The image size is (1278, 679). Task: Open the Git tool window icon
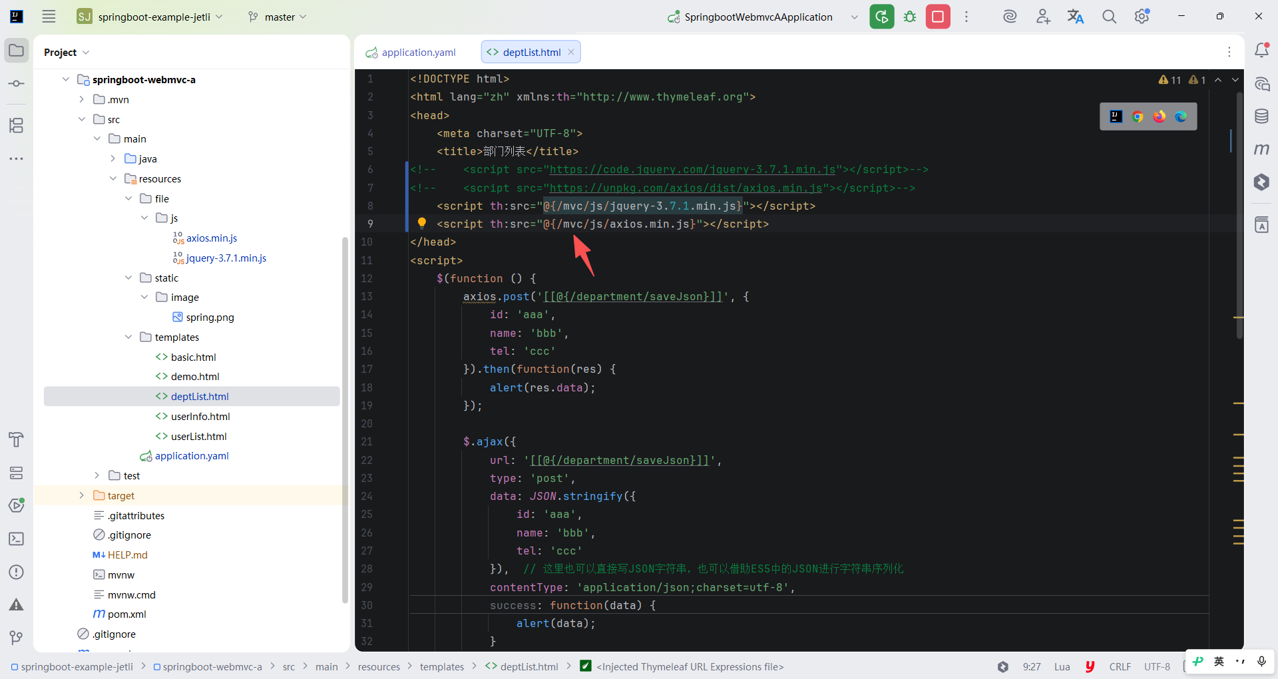[17, 638]
